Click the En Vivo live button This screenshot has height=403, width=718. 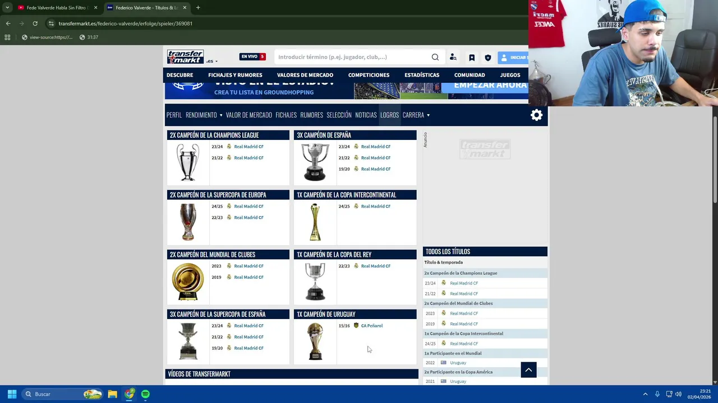pos(252,57)
